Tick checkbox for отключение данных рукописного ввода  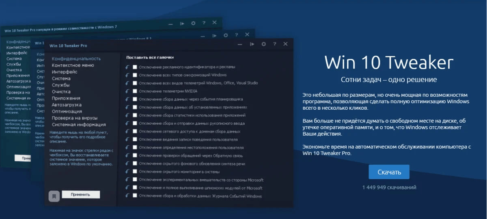tap(135, 123)
